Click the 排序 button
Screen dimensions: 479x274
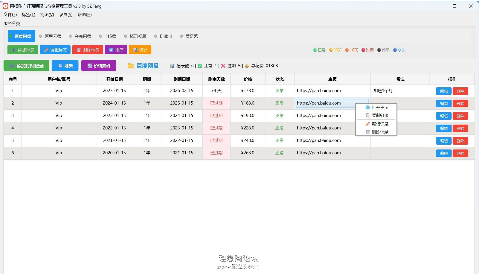pyautogui.click(x=116, y=50)
